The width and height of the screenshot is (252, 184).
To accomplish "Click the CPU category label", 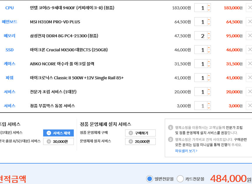I will tap(10, 8).
